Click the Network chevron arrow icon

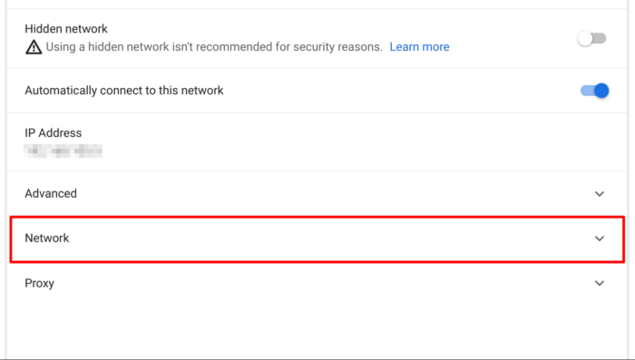coord(600,238)
